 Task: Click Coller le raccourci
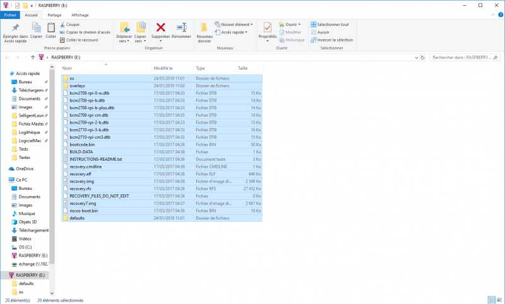coord(80,40)
